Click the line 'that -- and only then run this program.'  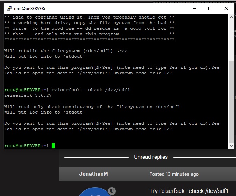click(90, 34)
